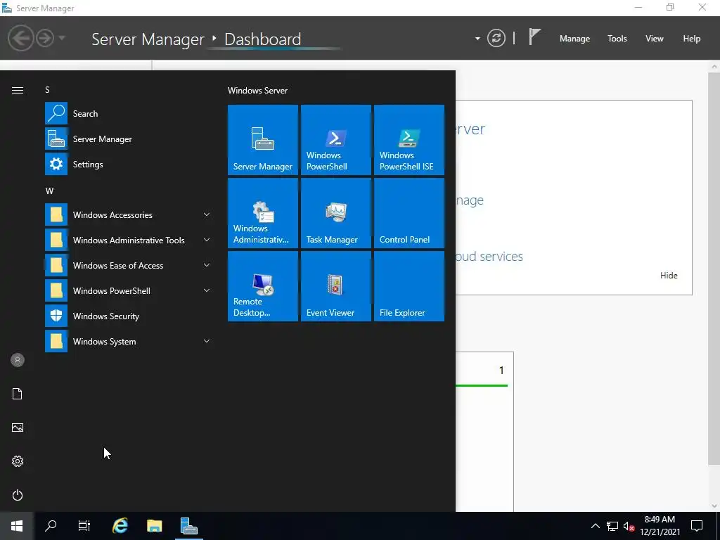Launch the Task Manager tile

pos(335,212)
